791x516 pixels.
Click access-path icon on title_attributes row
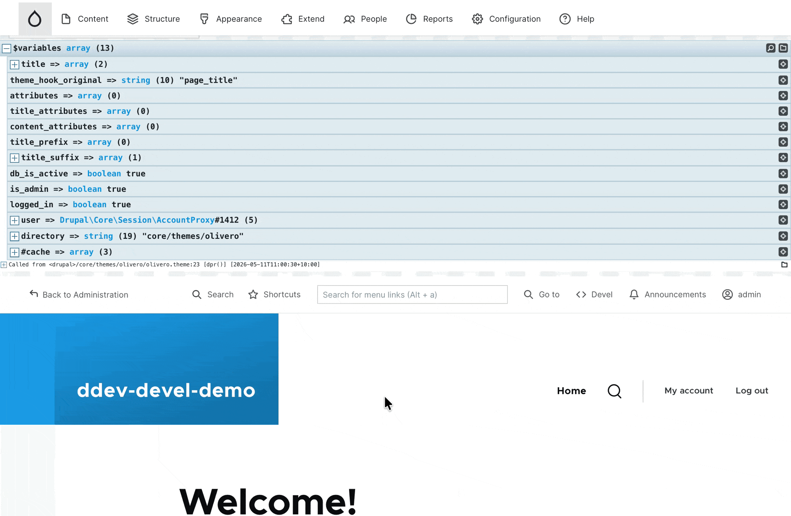click(783, 111)
